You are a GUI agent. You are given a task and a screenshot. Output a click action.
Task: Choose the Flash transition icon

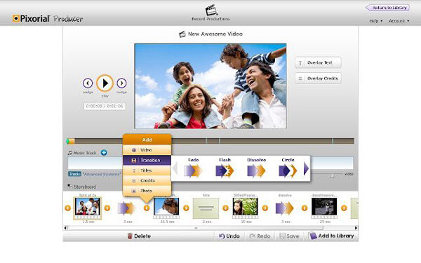coord(225,171)
